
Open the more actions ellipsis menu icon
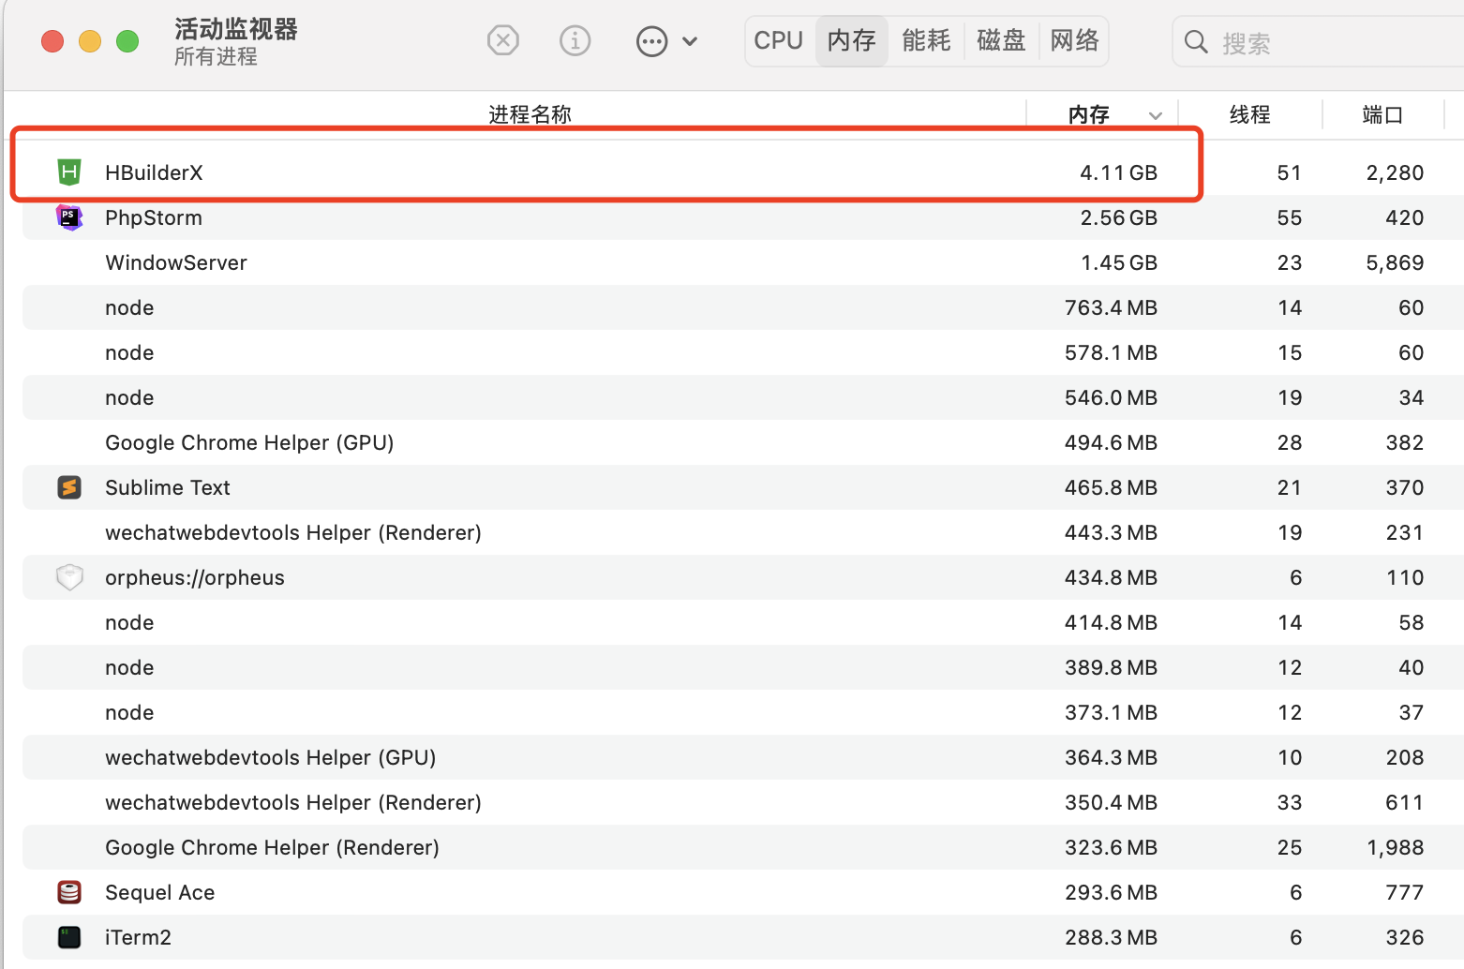pyautogui.click(x=651, y=41)
